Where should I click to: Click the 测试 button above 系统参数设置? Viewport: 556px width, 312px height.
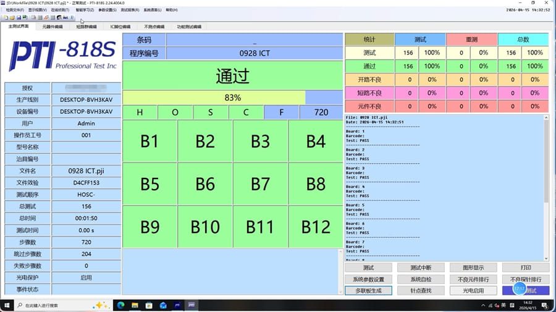(368, 268)
